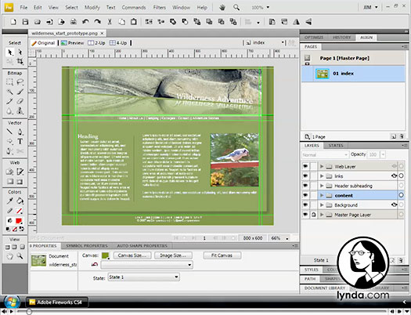Open the State 1 dropdown
Image resolution: width=411 pixels, height=315 pixels.
coord(143,277)
